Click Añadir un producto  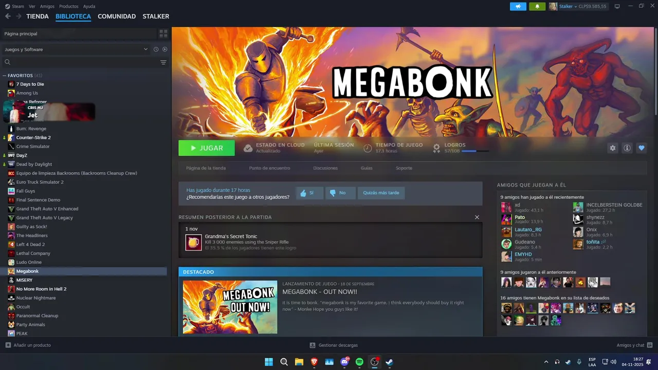pyautogui.click(x=28, y=345)
